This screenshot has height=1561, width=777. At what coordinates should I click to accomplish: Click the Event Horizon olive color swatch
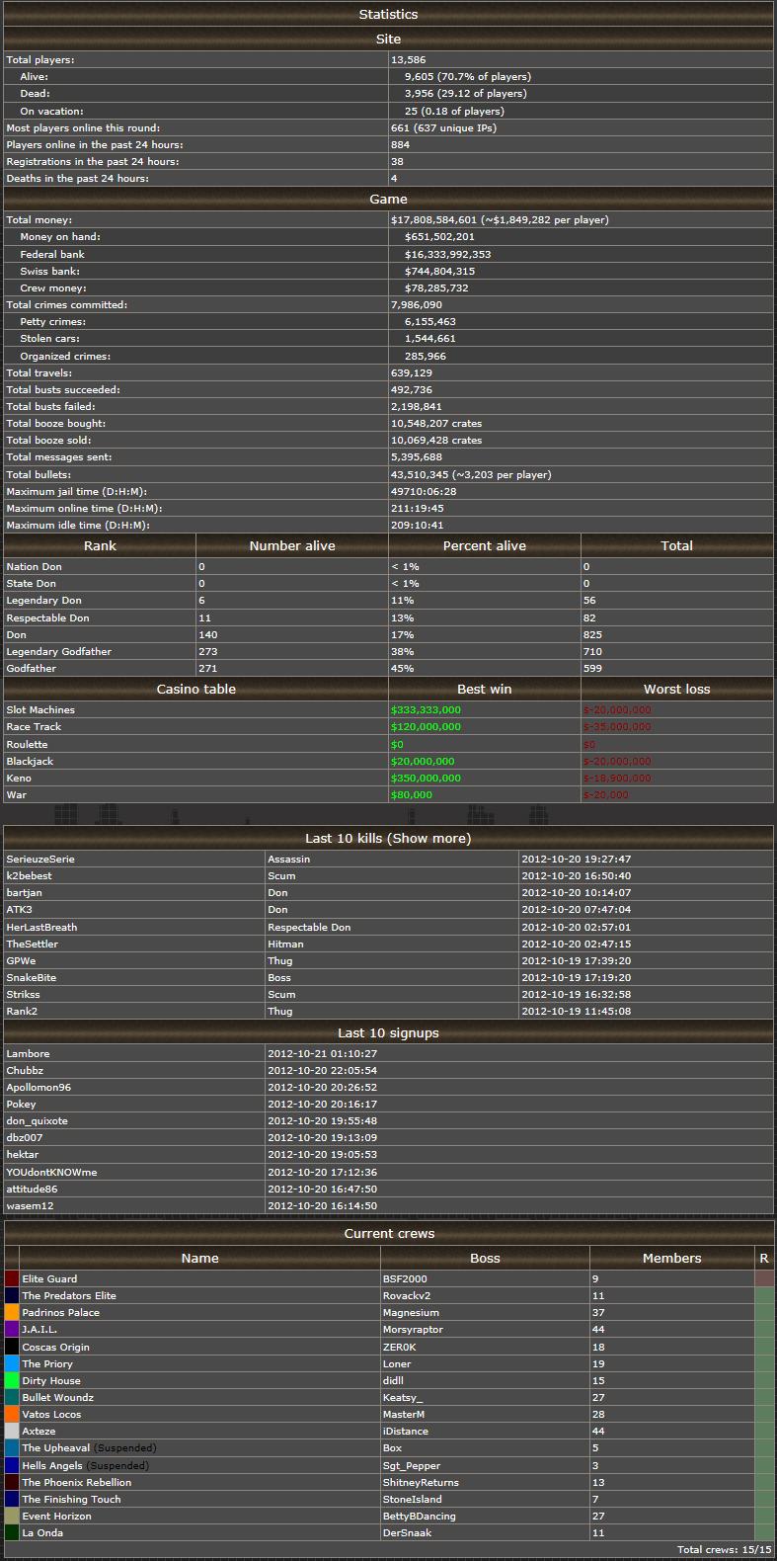12,1516
